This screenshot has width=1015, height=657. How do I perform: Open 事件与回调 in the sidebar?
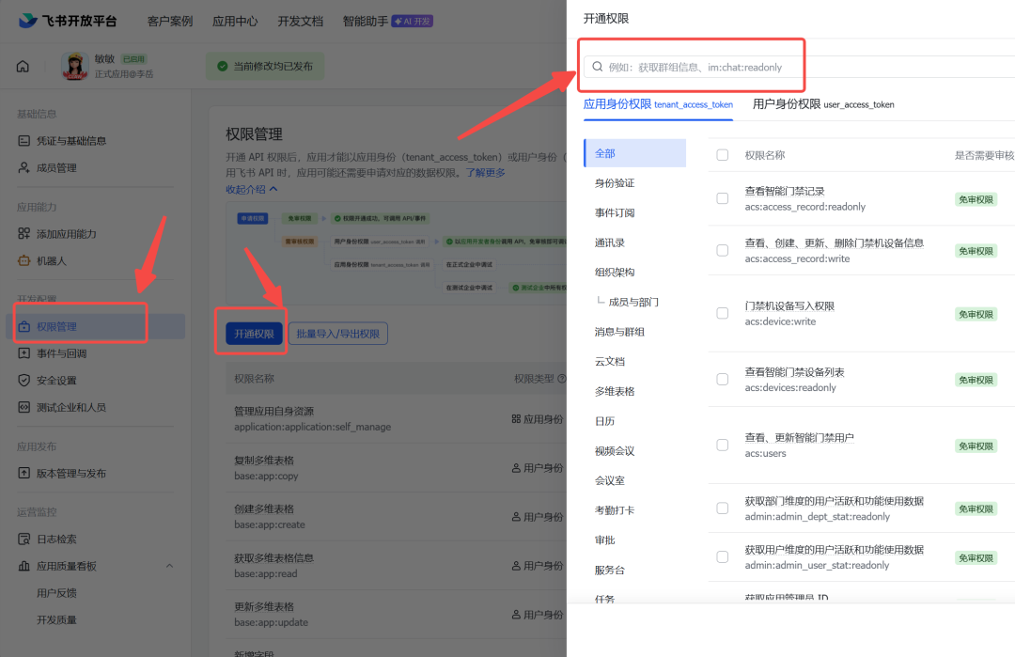coord(61,353)
